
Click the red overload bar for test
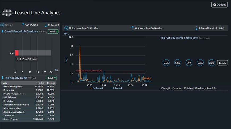17,53
